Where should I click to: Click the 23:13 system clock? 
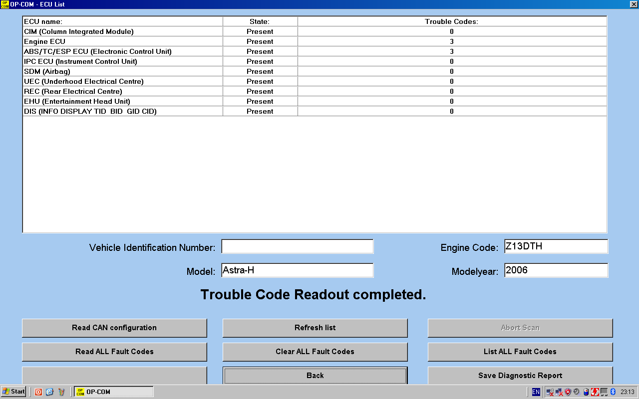point(627,392)
